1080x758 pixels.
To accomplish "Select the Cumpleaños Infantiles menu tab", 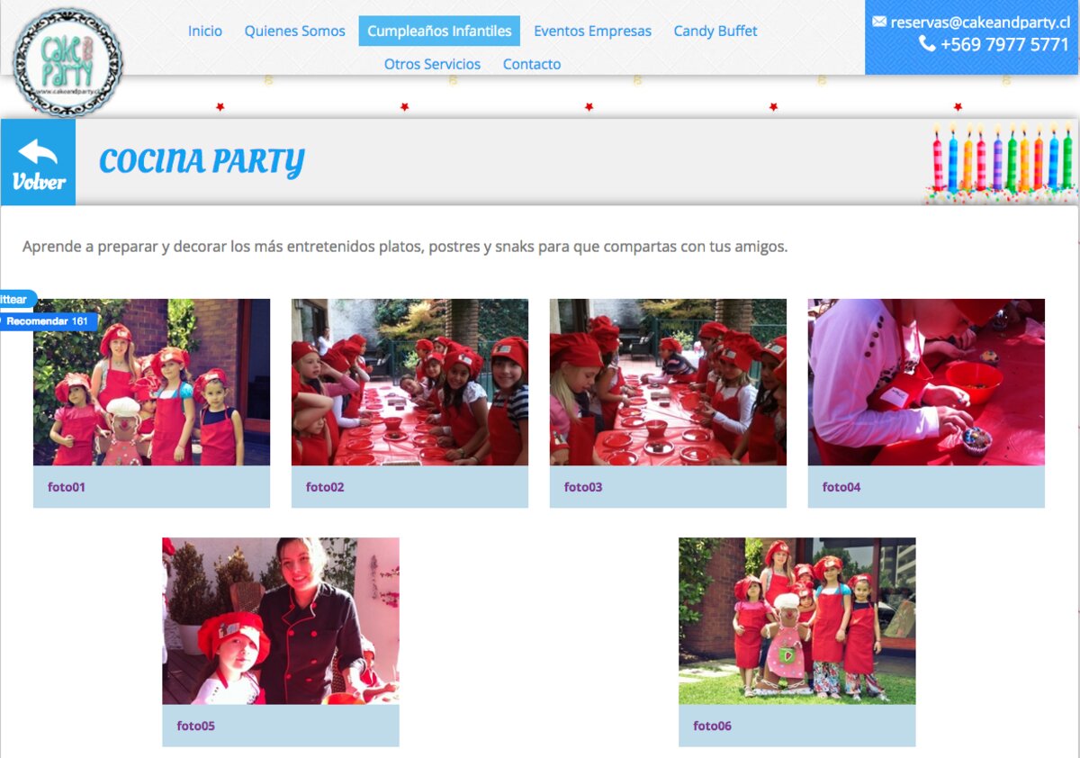I will (439, 31).
